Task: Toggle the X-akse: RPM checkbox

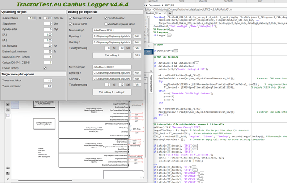Action: 71,24
